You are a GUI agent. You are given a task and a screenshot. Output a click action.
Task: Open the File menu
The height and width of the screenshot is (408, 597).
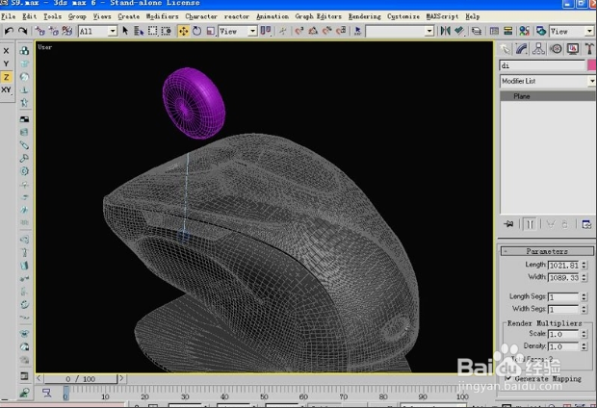(9, 16)
